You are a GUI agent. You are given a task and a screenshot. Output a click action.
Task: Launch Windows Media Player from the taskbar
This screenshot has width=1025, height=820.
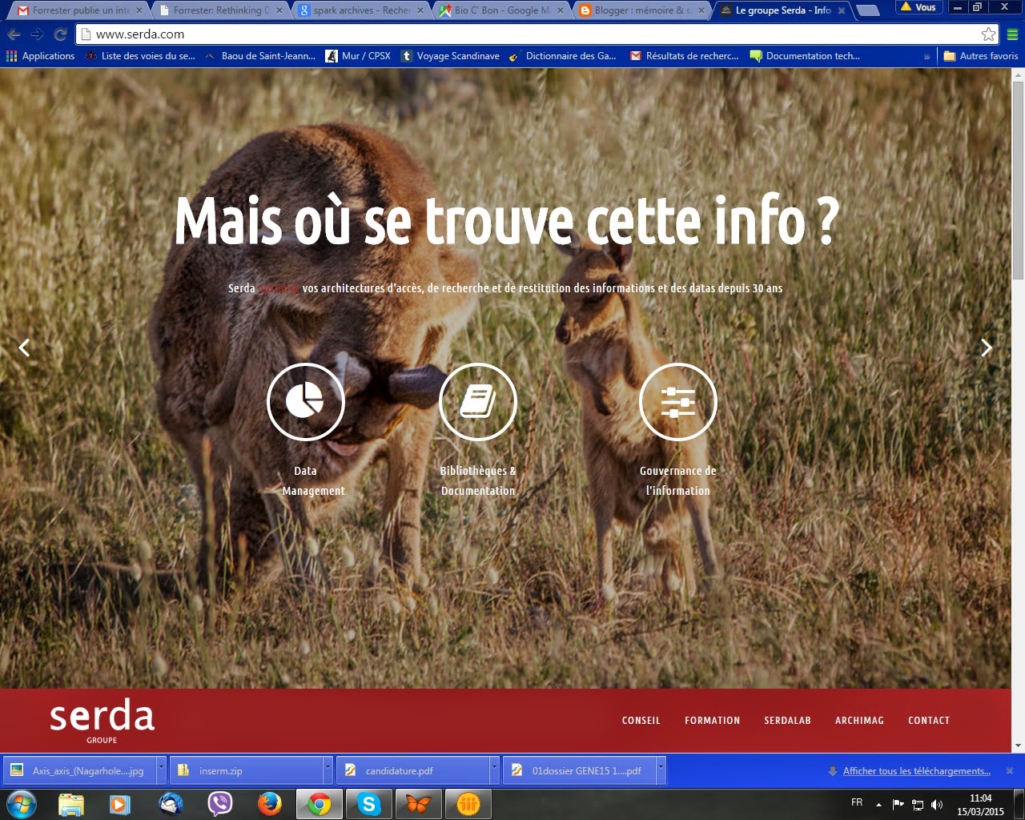(x=121, y=803)
